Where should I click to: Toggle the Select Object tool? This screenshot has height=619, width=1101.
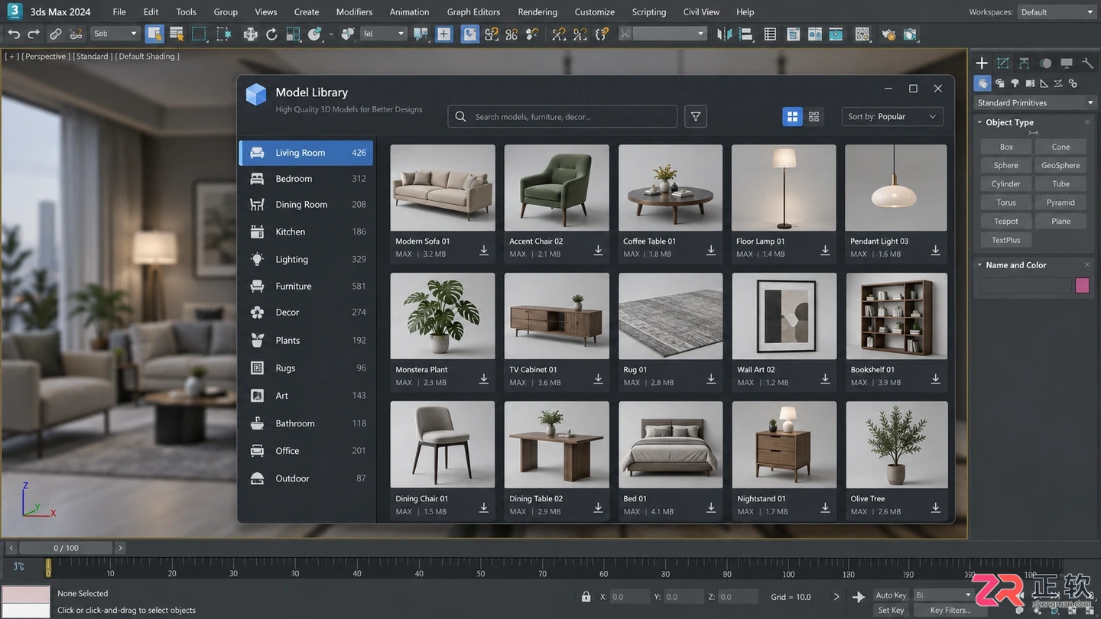click(x=154, y=34)
